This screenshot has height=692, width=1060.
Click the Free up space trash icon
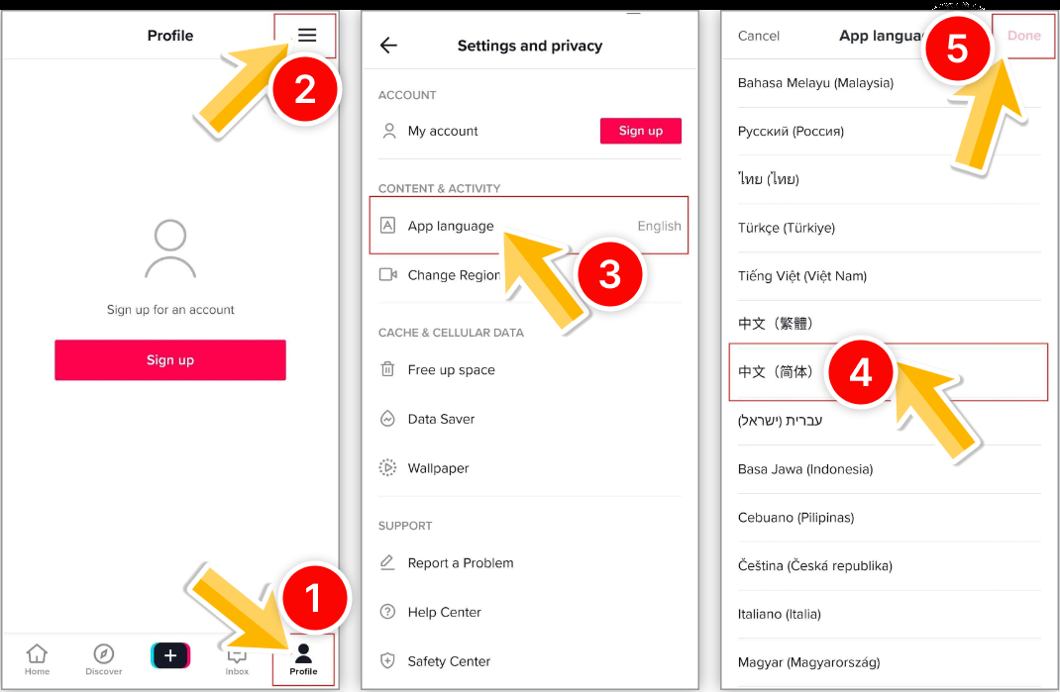[387, 369]
